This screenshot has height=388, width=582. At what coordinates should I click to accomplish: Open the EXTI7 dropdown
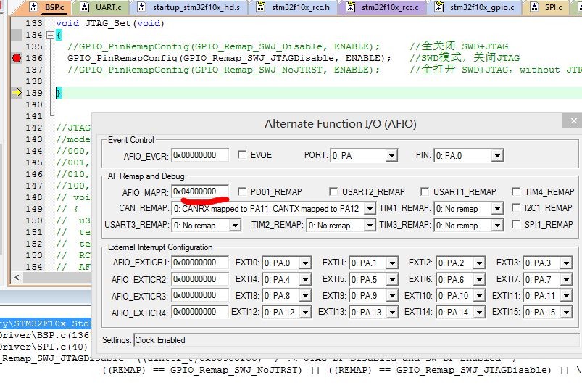point(547,279)
